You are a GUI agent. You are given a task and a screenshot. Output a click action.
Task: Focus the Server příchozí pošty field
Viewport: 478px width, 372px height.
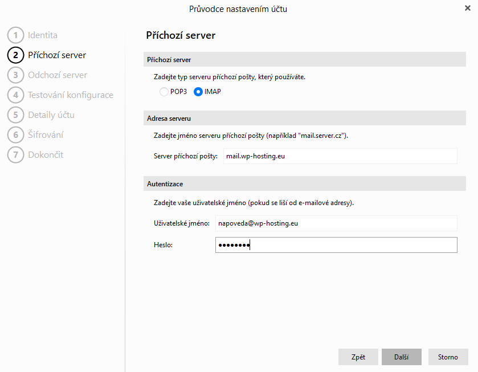[x=336, y=156]
